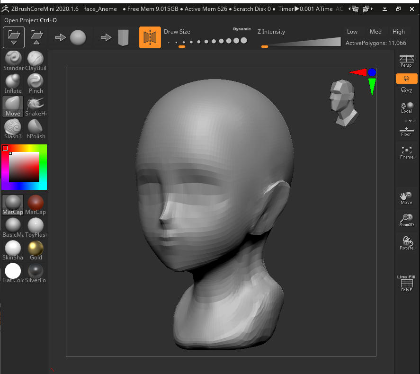Pick a color in the color picker square

(24, 167)
